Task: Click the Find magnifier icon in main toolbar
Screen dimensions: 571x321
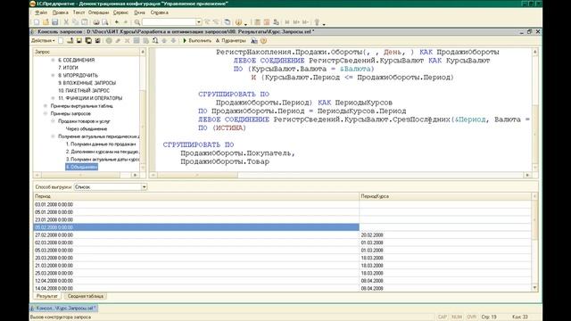Action: tap(137, 22)
